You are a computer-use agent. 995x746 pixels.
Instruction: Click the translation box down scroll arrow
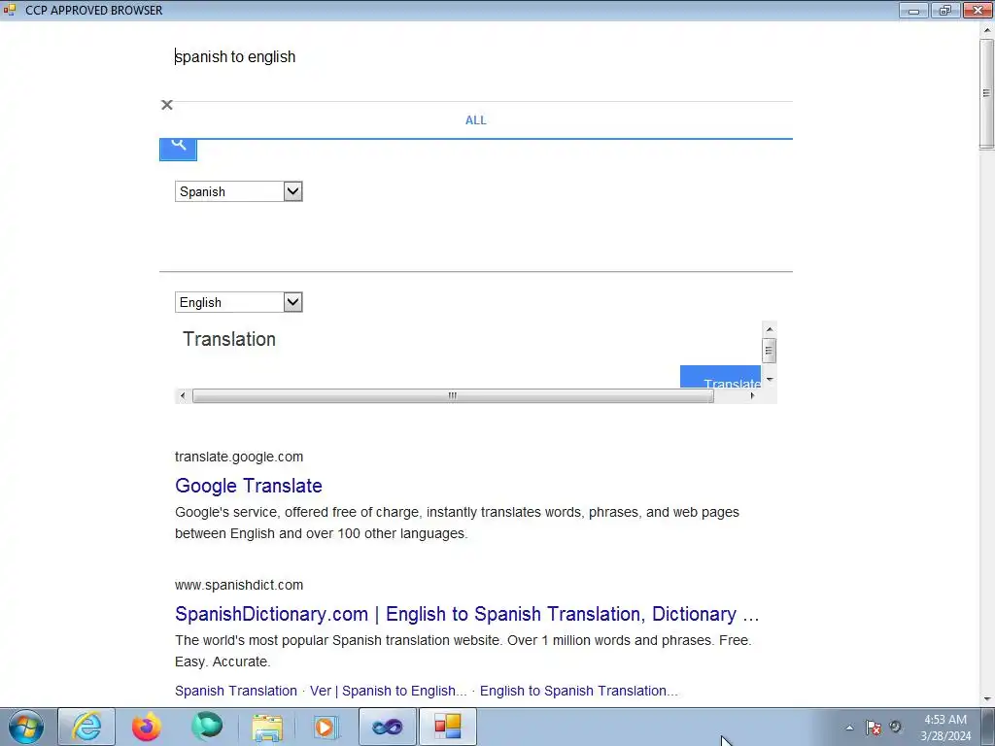click(x=770, y=380)
